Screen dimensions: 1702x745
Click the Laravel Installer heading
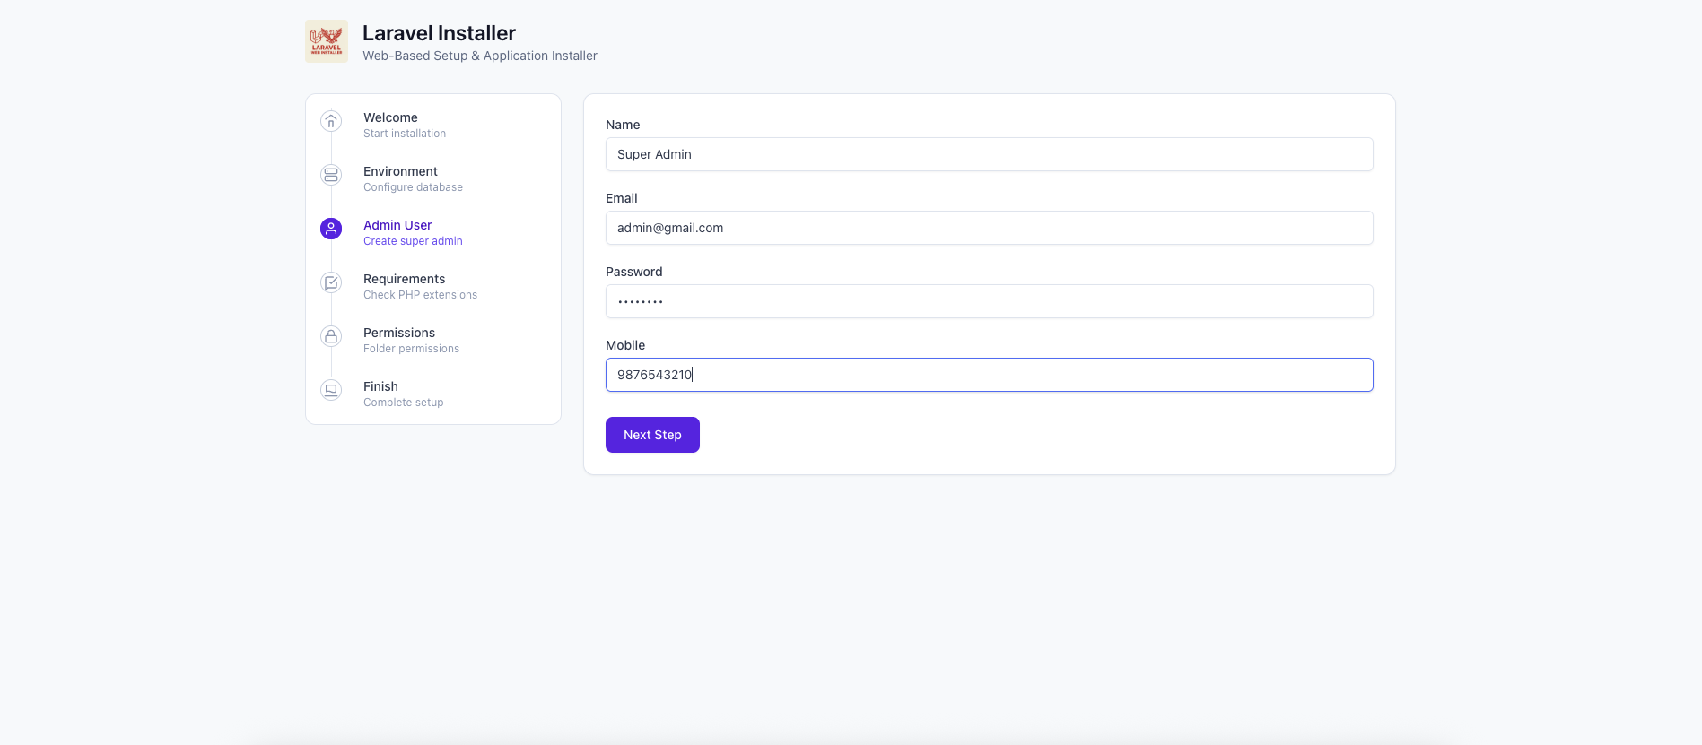(439, 32)
